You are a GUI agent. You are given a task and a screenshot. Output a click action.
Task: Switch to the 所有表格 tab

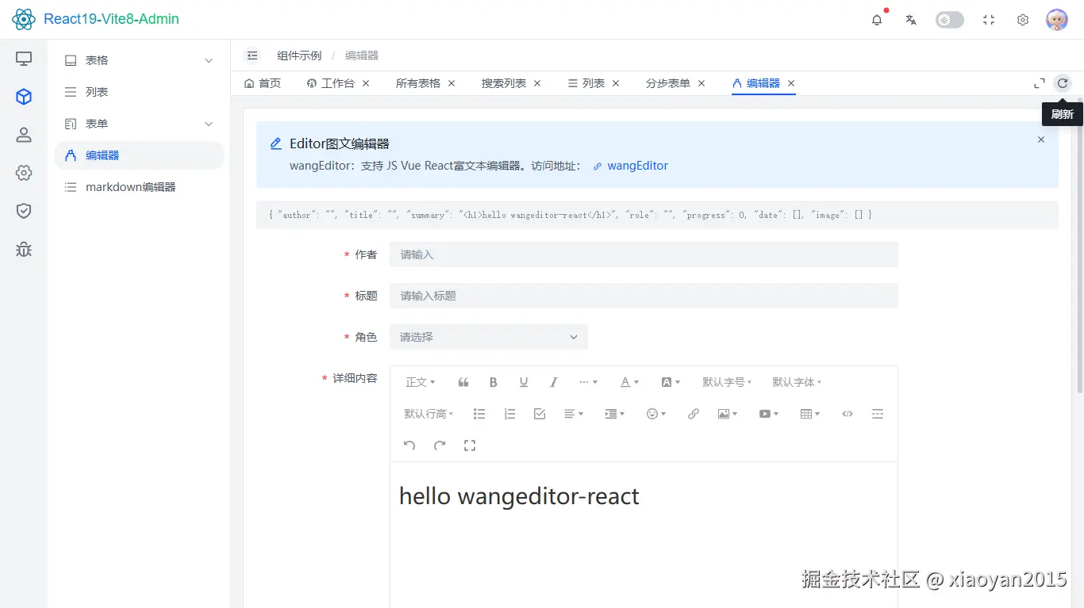pos(418,83)
